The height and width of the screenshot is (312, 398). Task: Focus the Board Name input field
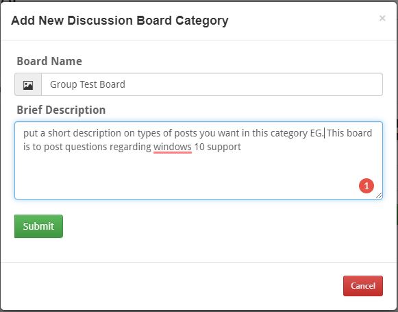click(x=212, y=84)
